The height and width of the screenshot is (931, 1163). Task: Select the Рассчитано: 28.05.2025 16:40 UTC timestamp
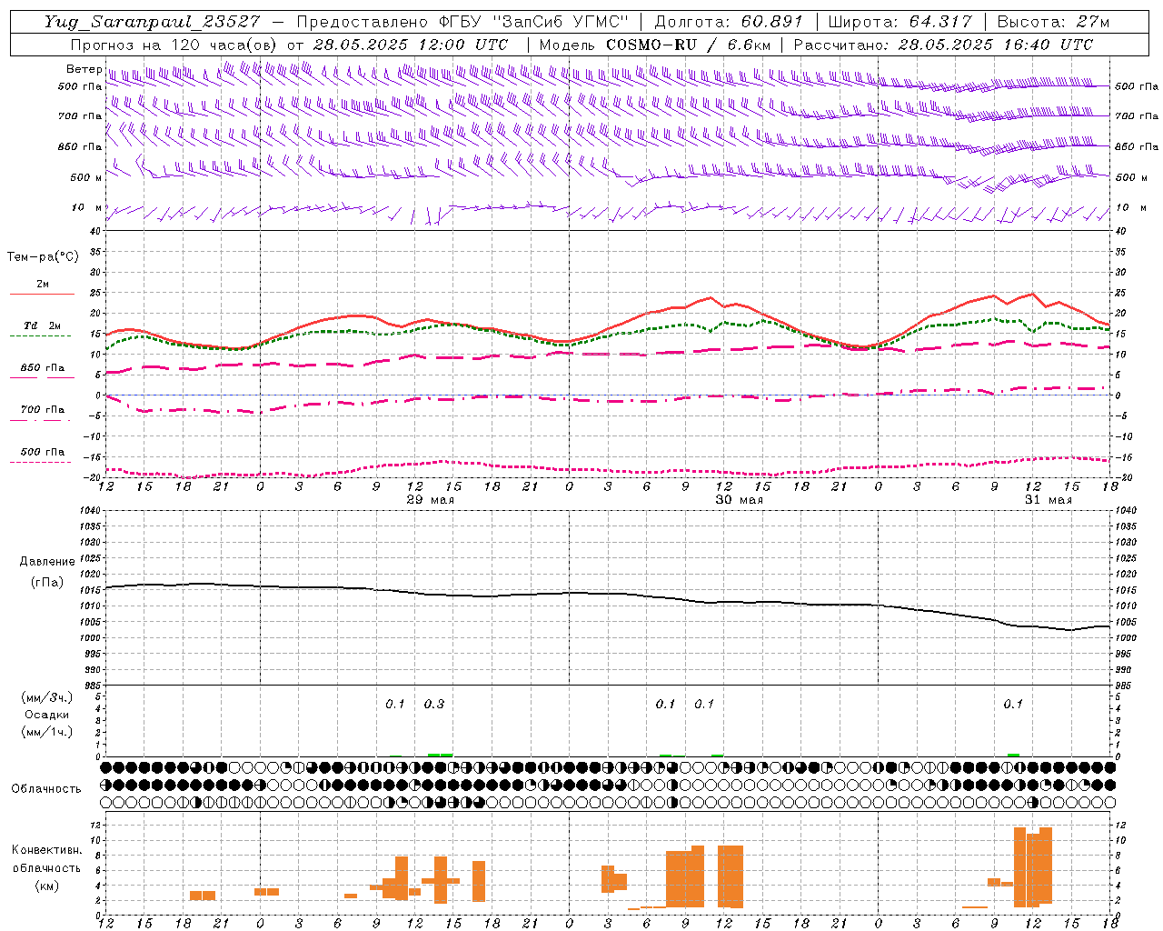pos(943,45)
